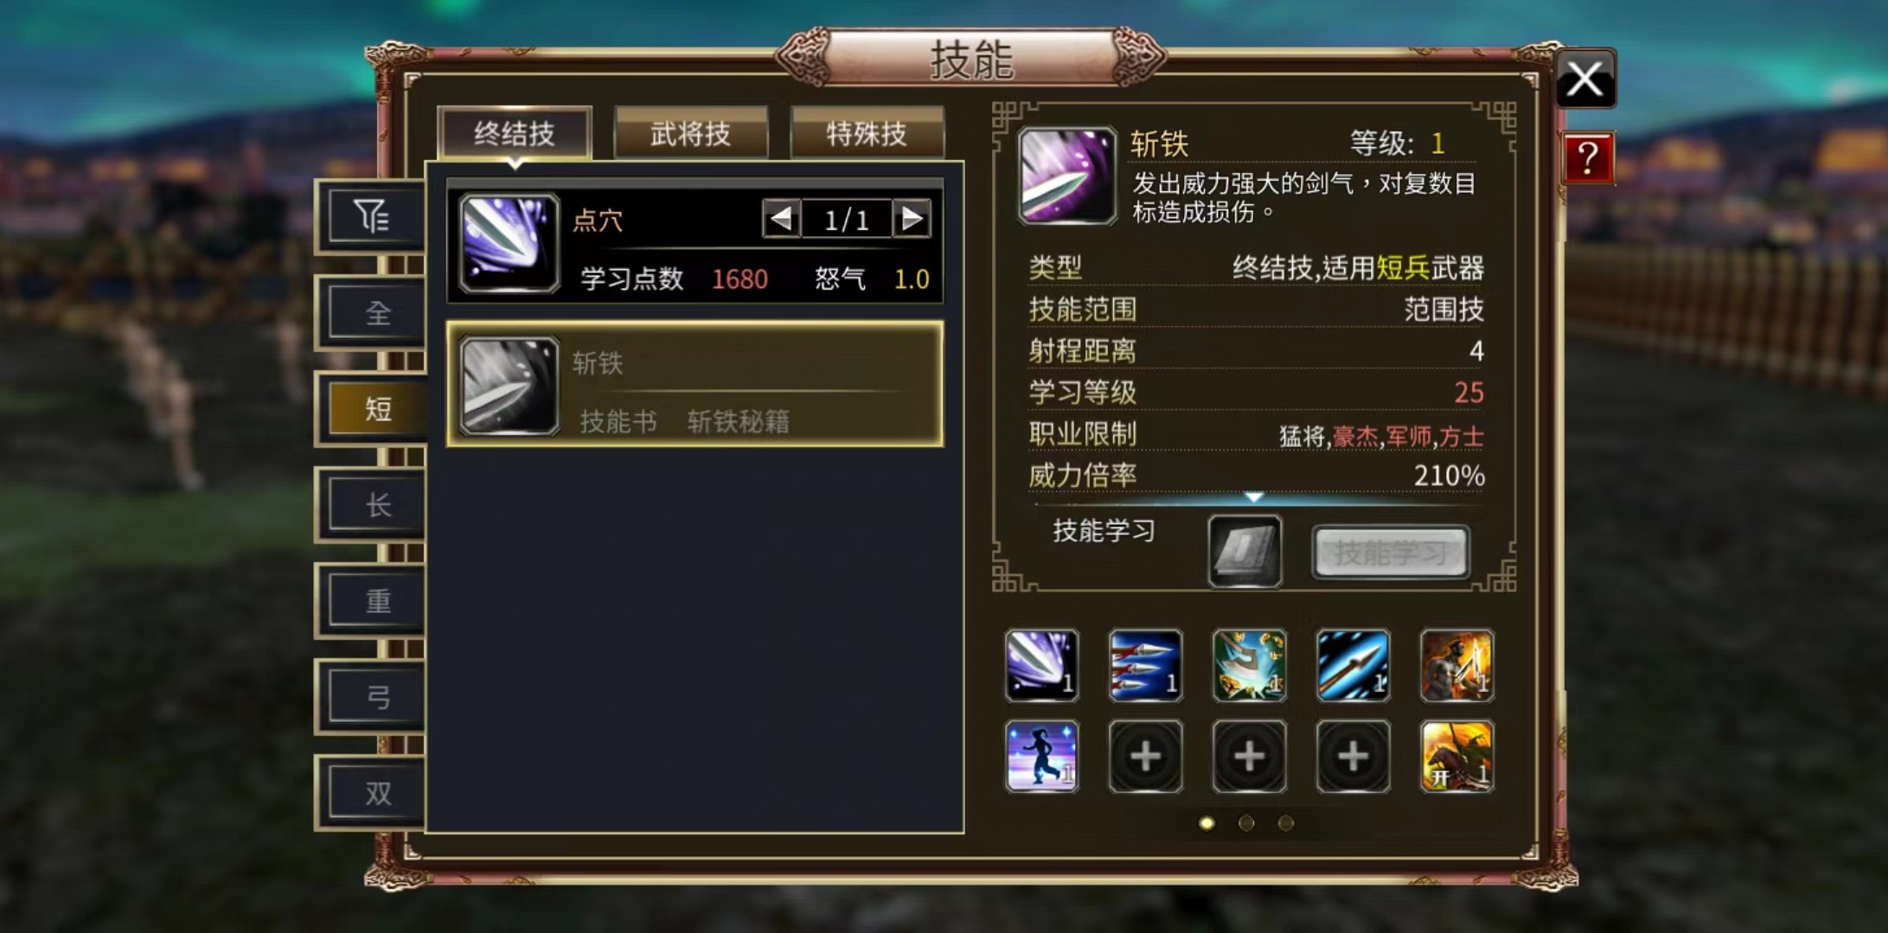Go to previous skill level arrow
Screen dimensions: 1888x933
781,219
